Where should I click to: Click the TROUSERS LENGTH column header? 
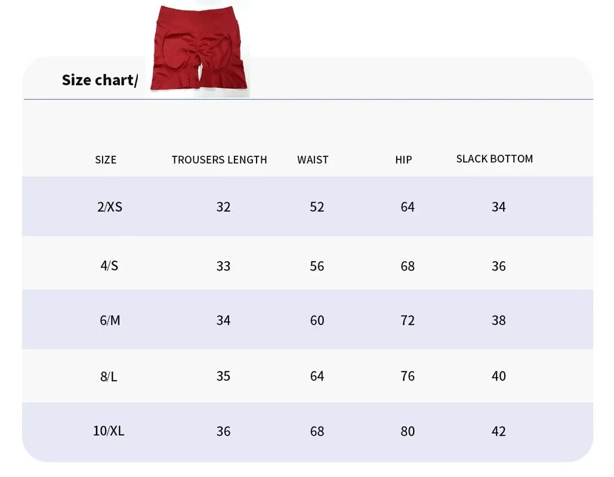[219, 160]
